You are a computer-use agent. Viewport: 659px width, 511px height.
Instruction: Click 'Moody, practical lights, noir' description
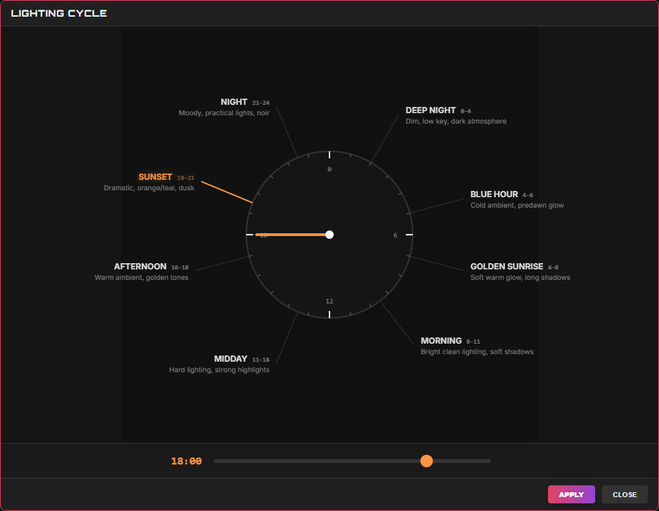[x=224, y=112]
